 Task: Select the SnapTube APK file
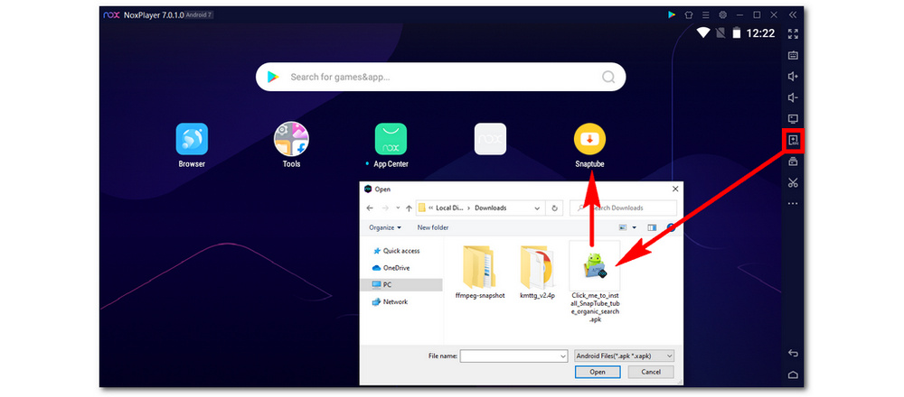tap(595, 282)
